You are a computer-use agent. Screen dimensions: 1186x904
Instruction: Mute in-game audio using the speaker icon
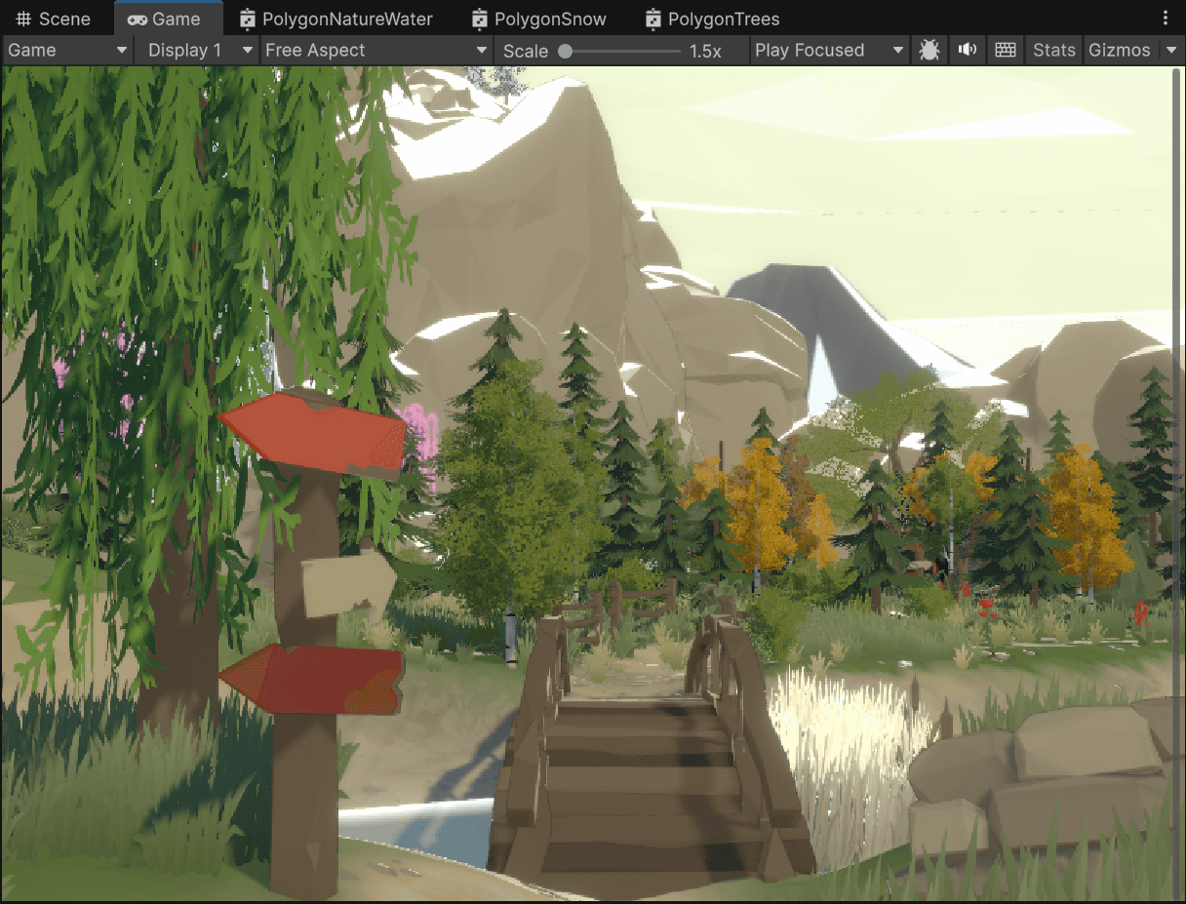coord(967,50)
